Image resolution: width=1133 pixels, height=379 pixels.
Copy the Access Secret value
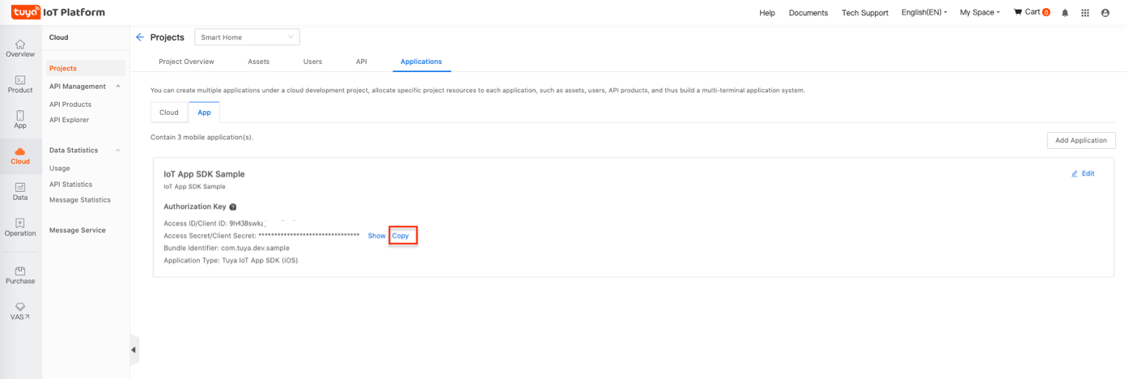(x=401, y=236)
